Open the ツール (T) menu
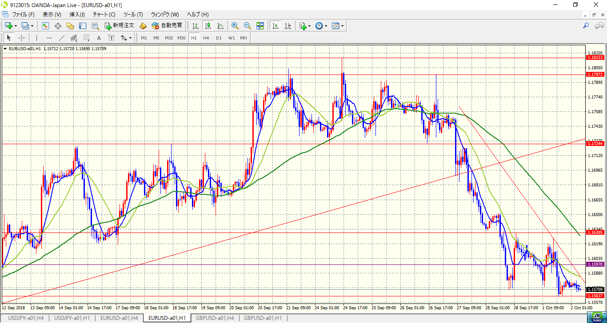Viewport: 607px width, 323px height. [x=134, y=15]
